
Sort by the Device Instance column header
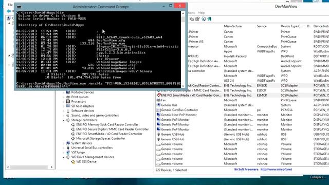click(321, 26)
